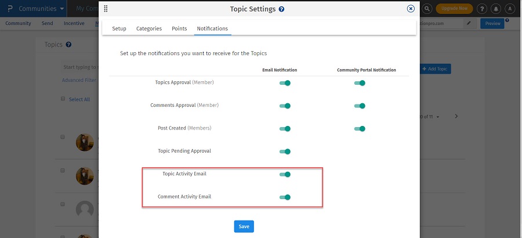Check the first topic row checkbox

[63, 137]
